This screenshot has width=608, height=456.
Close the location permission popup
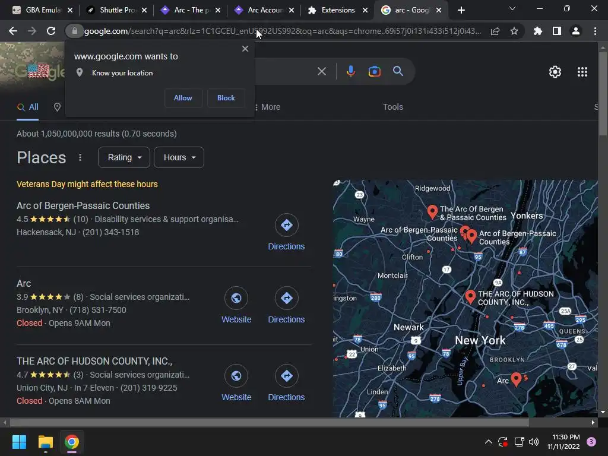[245, 49]
